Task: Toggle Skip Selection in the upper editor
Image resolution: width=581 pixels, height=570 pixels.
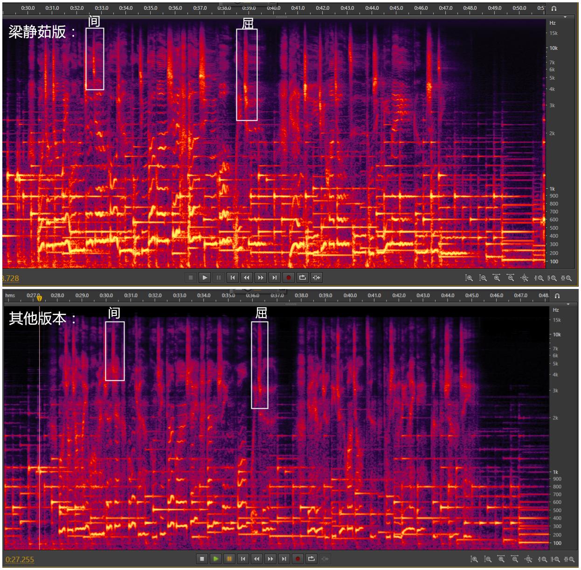Action: (317, 278)
